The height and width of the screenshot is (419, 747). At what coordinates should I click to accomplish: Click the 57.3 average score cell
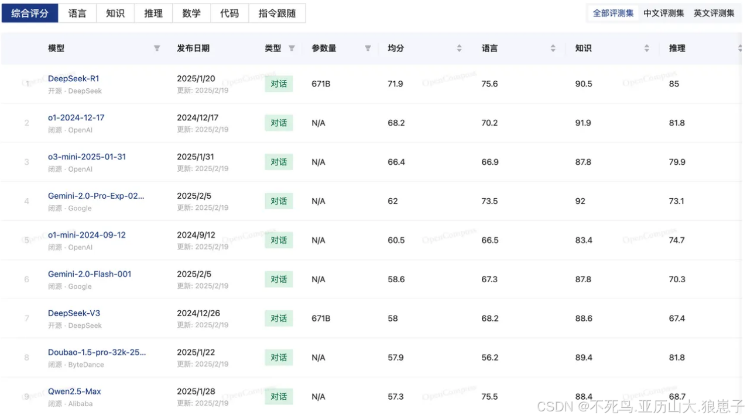(x=396, y=397)
